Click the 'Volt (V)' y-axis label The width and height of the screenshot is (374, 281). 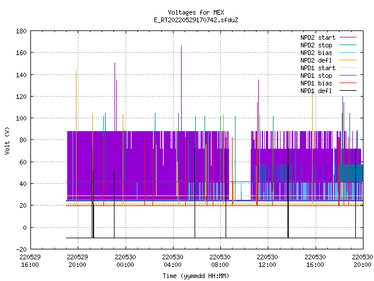coord(7,141)
